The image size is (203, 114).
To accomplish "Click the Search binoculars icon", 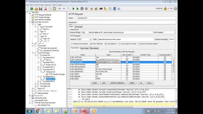I will (x=101, y=9).
